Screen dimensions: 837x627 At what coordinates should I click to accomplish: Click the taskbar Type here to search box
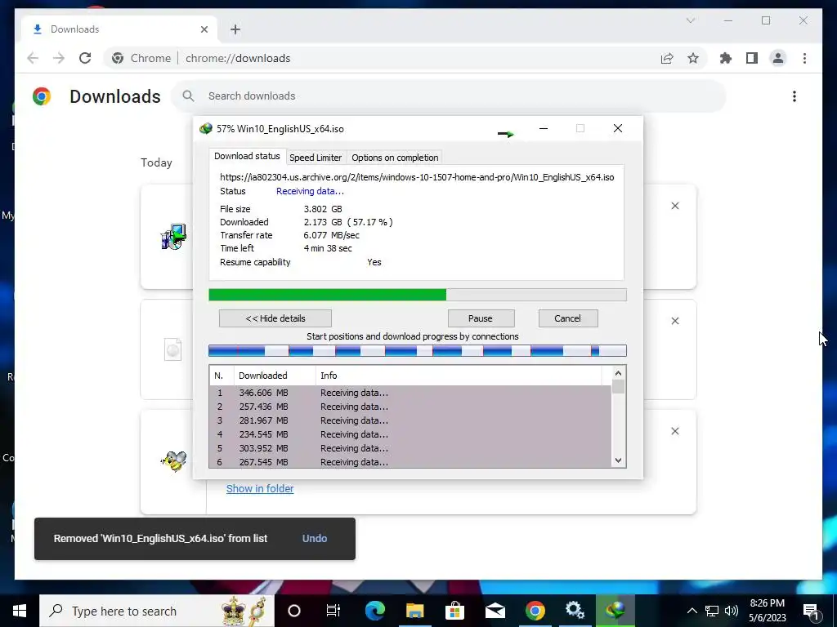(157, 611)
